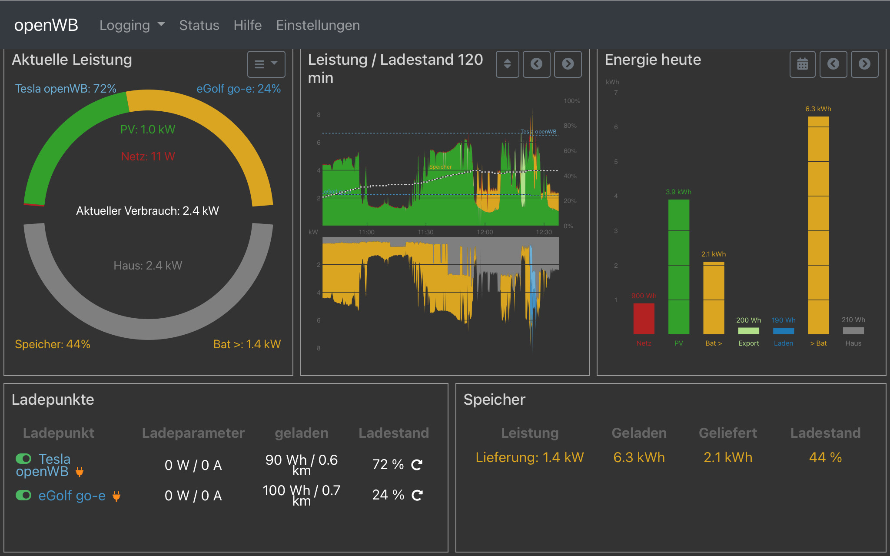This screenshot has height=556, width=890.
Task: Click the openWB brand link
Action: (46, 25)
